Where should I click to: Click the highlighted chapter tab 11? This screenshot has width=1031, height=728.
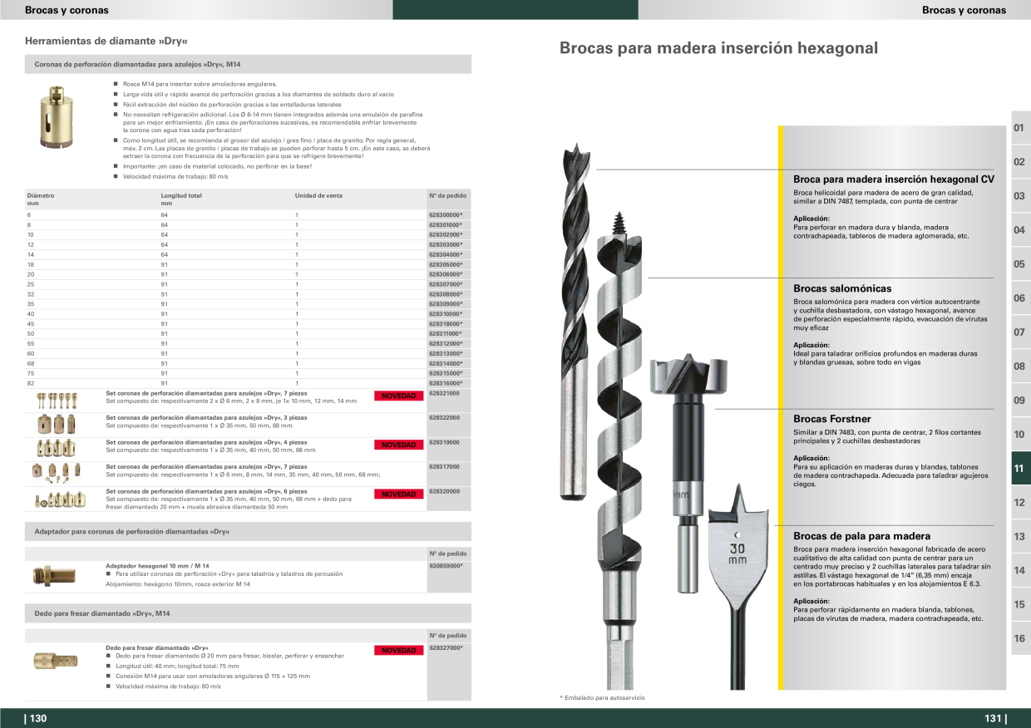pyautogui.click(x=1020, y=469)
